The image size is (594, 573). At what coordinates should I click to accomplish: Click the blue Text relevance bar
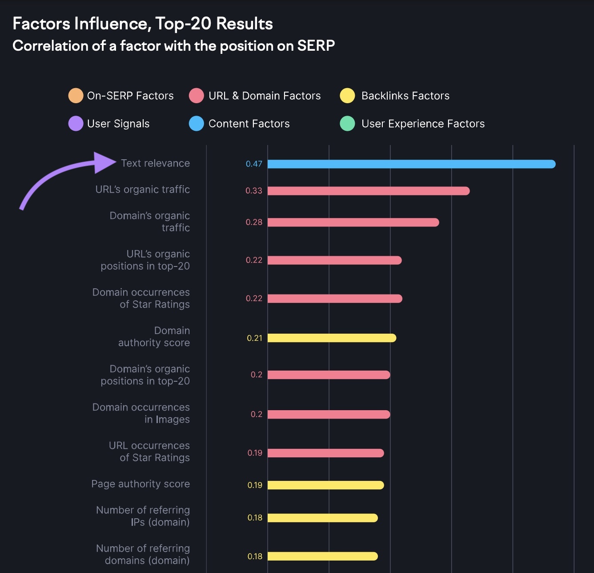[x=411, y=164]
